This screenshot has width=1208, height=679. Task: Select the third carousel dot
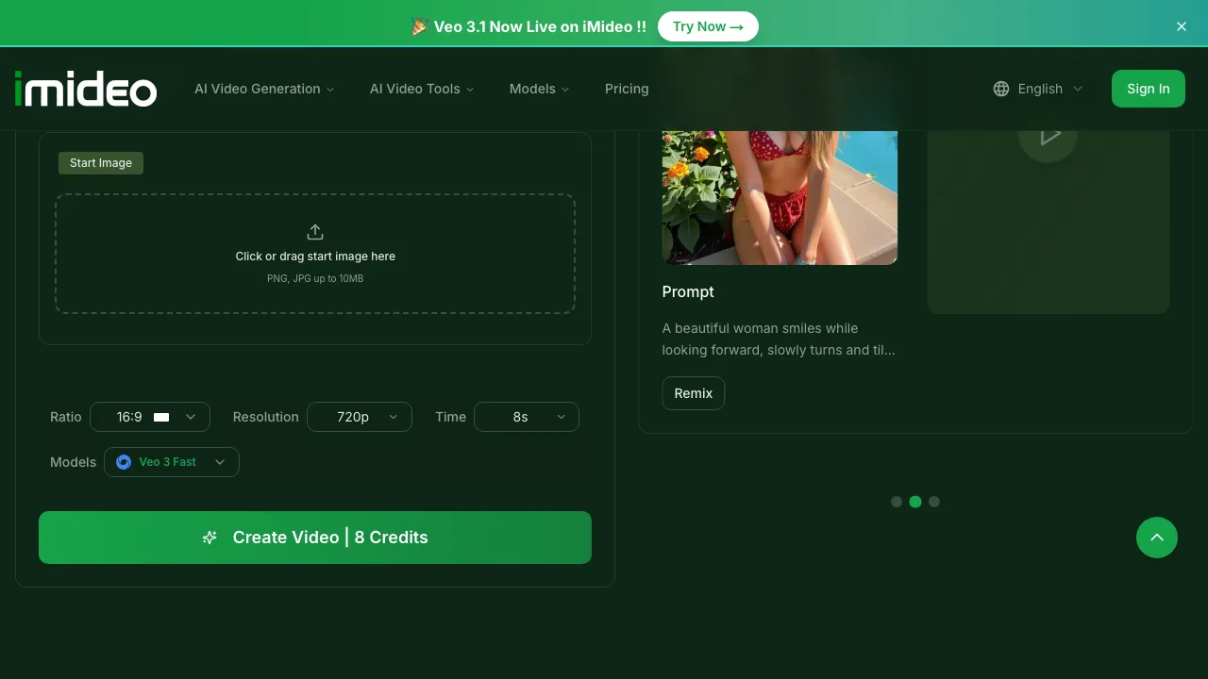934,502
